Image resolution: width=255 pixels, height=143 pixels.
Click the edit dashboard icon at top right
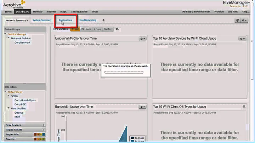(237, 20)
